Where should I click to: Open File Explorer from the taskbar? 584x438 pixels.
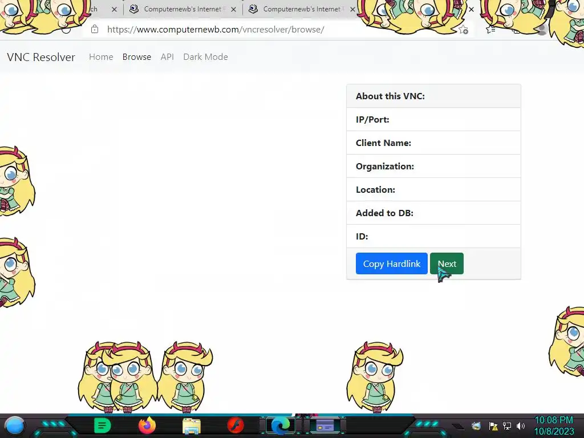click(x=192, y=426)
